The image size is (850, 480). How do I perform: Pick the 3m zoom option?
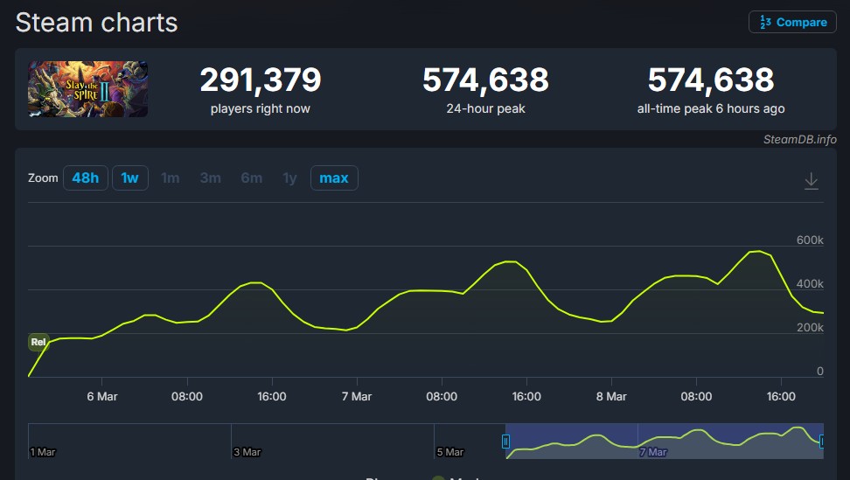(x=211, y=177)
